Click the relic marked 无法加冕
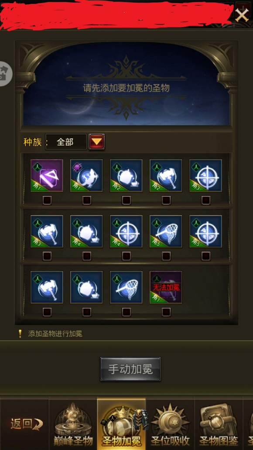This screenshot has width=253, height=450. tap(166, 287)
